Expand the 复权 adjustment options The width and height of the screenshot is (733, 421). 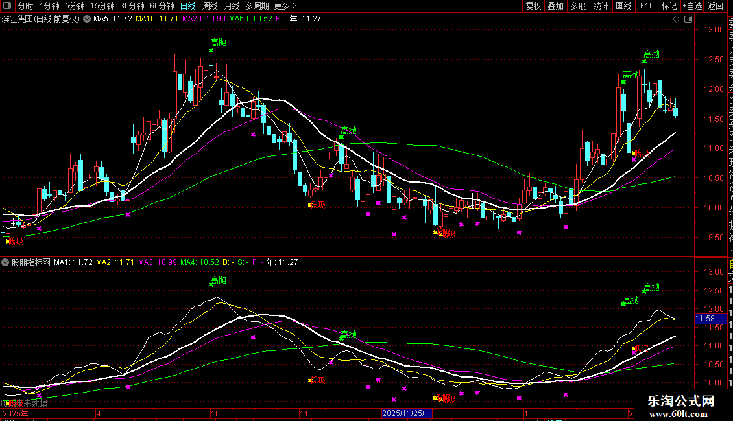[x=533, y=6]
